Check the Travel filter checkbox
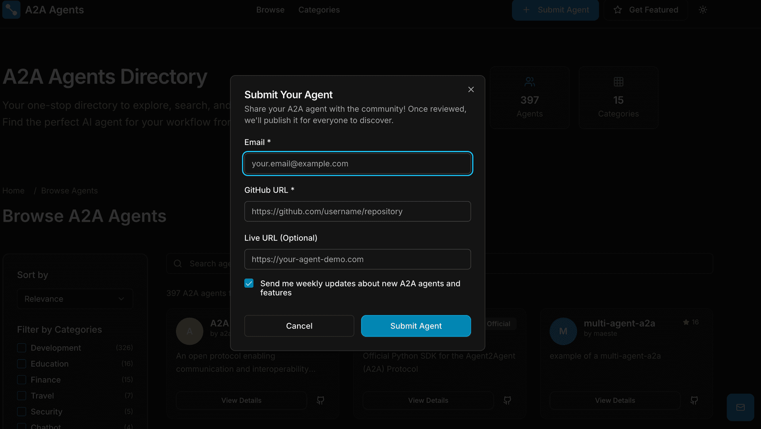761x429 pixels. pyautogui.click(x=21, y=396)
